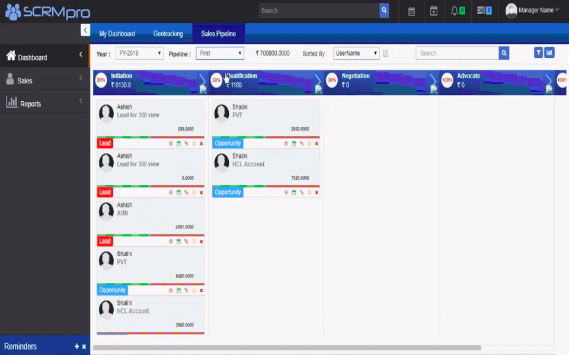This screenshot has height=355, width=569.
Task: Click the add calendar event icon
Action: tap(434, 11)
